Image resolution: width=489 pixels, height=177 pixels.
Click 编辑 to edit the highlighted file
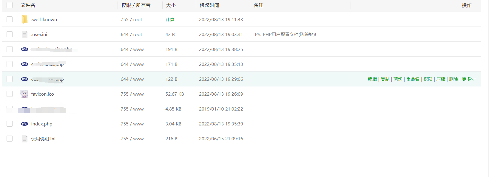click(372, 79)
